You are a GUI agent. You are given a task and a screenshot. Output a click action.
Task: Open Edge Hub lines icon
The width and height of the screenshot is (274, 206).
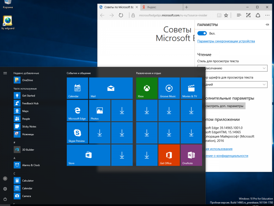pyautogui.click(x=239, y=15)
